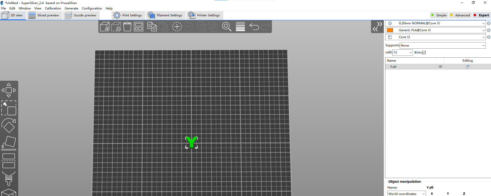Expand the Generic PLA filament dropdown
This screenshot has height=196, width=491.
tap(483, 30)
